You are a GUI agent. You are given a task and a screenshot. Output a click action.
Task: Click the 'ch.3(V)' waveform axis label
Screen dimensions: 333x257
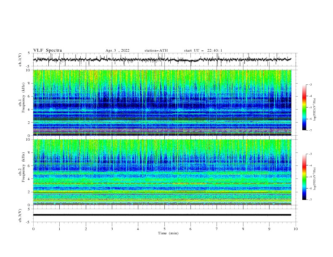pos(20,215)
